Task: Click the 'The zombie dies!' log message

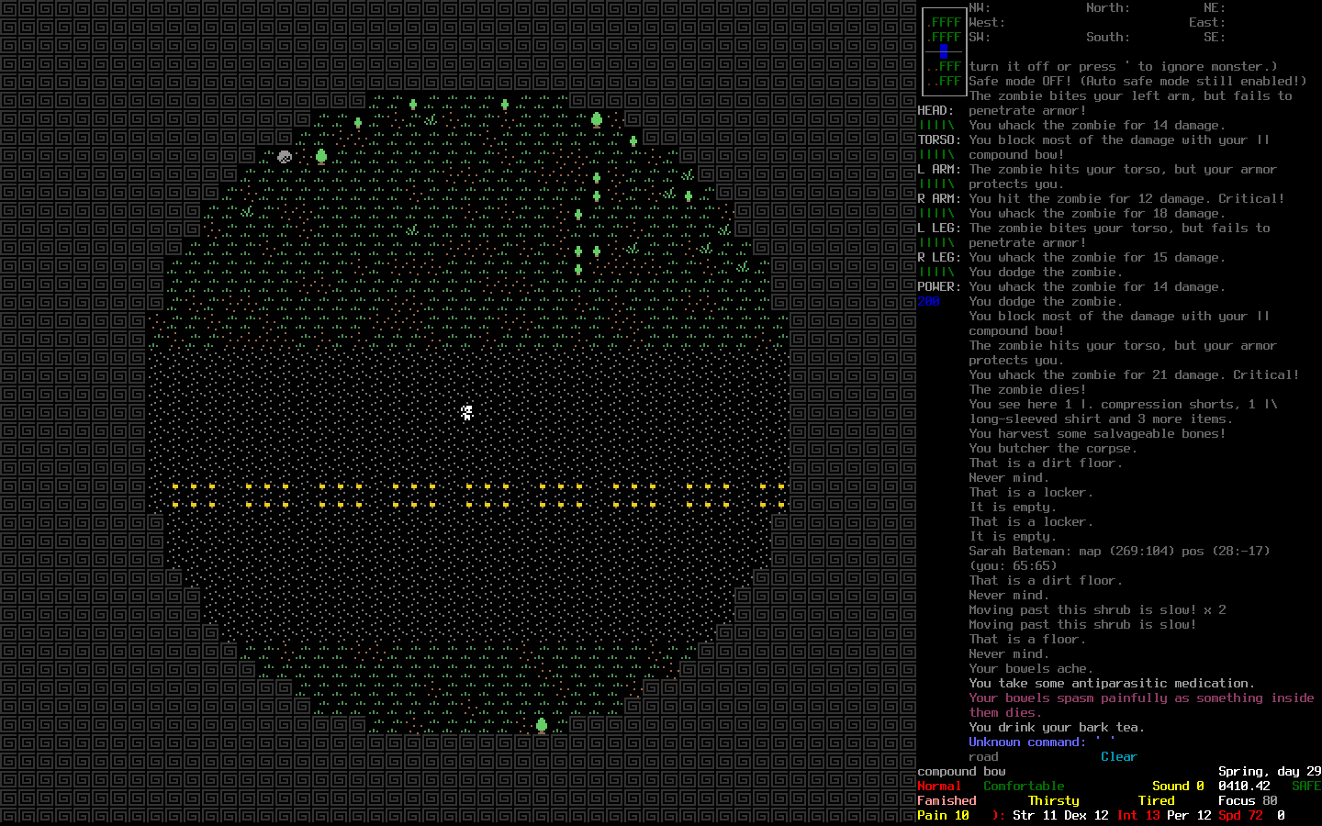Action: tap(1028, 389)
